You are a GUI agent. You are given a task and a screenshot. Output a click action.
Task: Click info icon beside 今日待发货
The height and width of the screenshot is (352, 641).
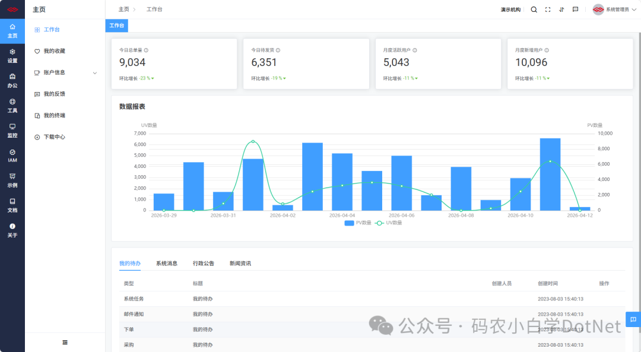coord(278,50)
